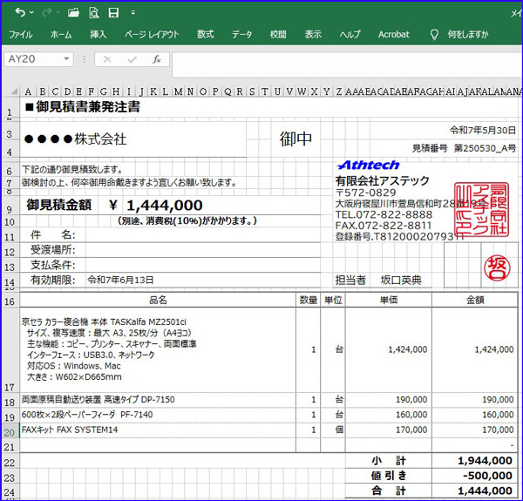Switch to the 挿入 ribbon tab
Image resolution: width=523 pixels, height=501 pixels.
click(x=98, y=35)
